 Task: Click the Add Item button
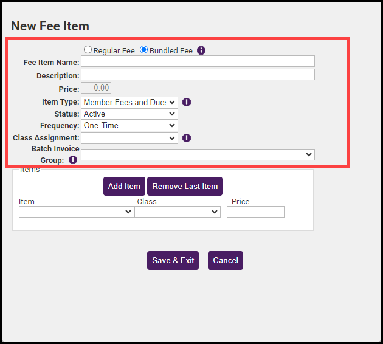[x=124, y=186]
